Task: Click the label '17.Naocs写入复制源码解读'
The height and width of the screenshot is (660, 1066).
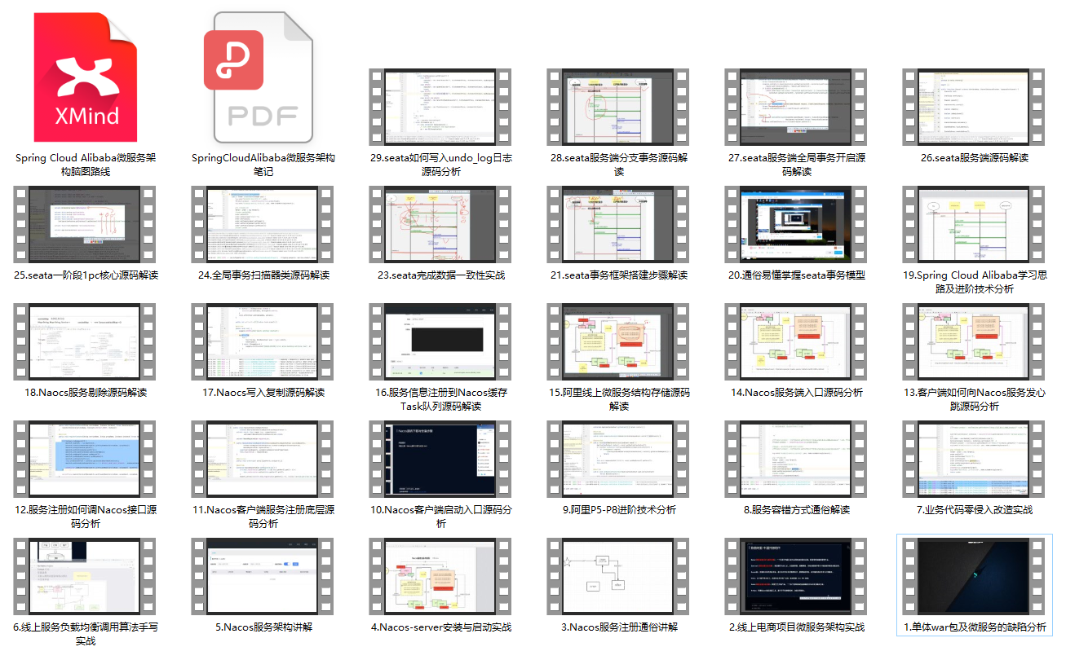Action: [263, 393]
